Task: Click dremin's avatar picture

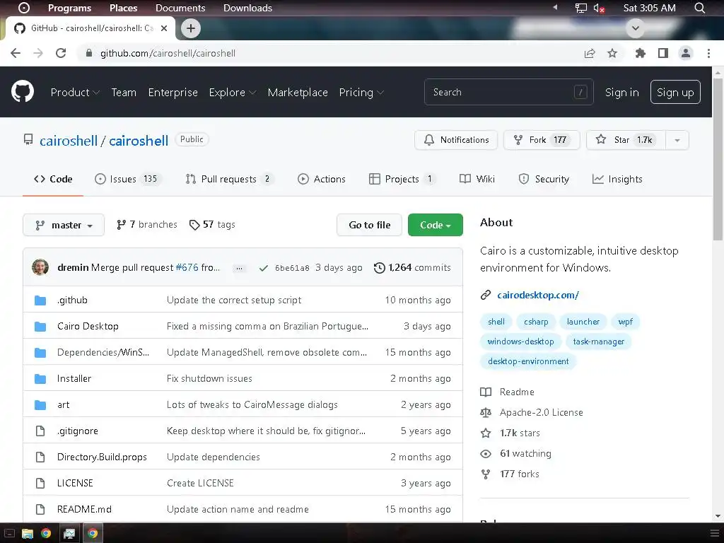Action: (x=40, y=267)
